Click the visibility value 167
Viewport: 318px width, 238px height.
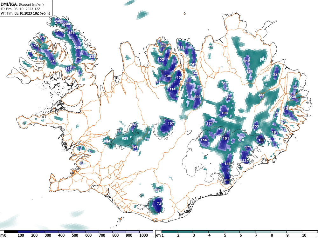click(69, 69)
